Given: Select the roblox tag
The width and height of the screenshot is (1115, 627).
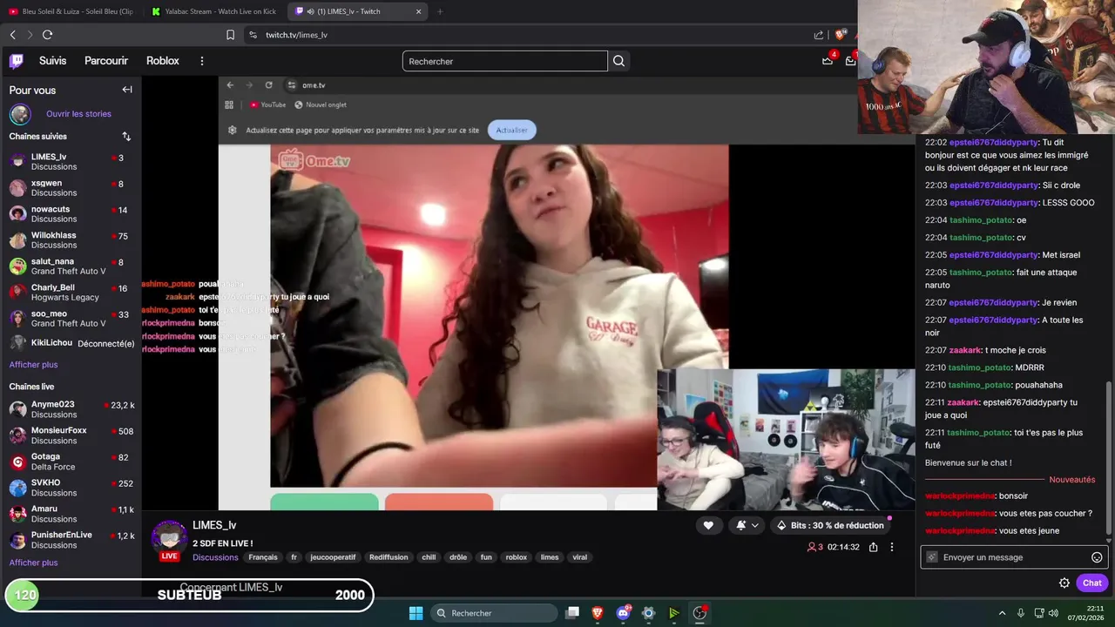Looking at the screenshot, I should (517, 557).
